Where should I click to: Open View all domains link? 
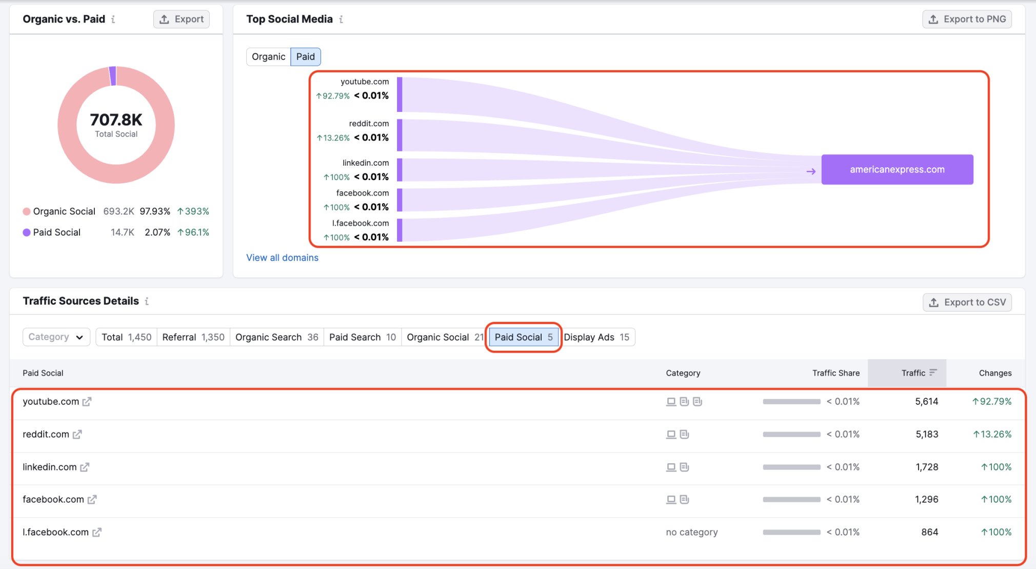pyautogui.click(x=282, y=258)
